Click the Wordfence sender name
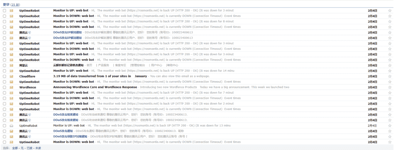The width and height of the screenshot is (395, 150). click(x=28, y=87)
